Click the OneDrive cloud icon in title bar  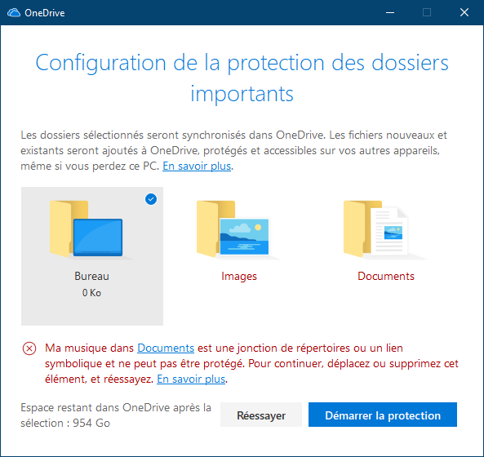(x=14, y=13)
